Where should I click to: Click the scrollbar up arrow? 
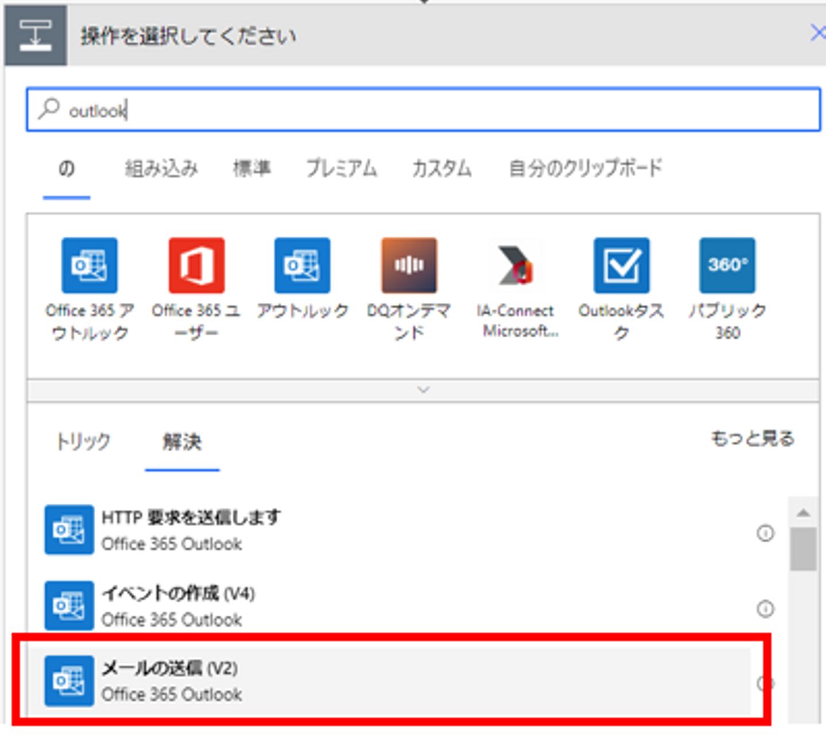[x=803, y=513]
